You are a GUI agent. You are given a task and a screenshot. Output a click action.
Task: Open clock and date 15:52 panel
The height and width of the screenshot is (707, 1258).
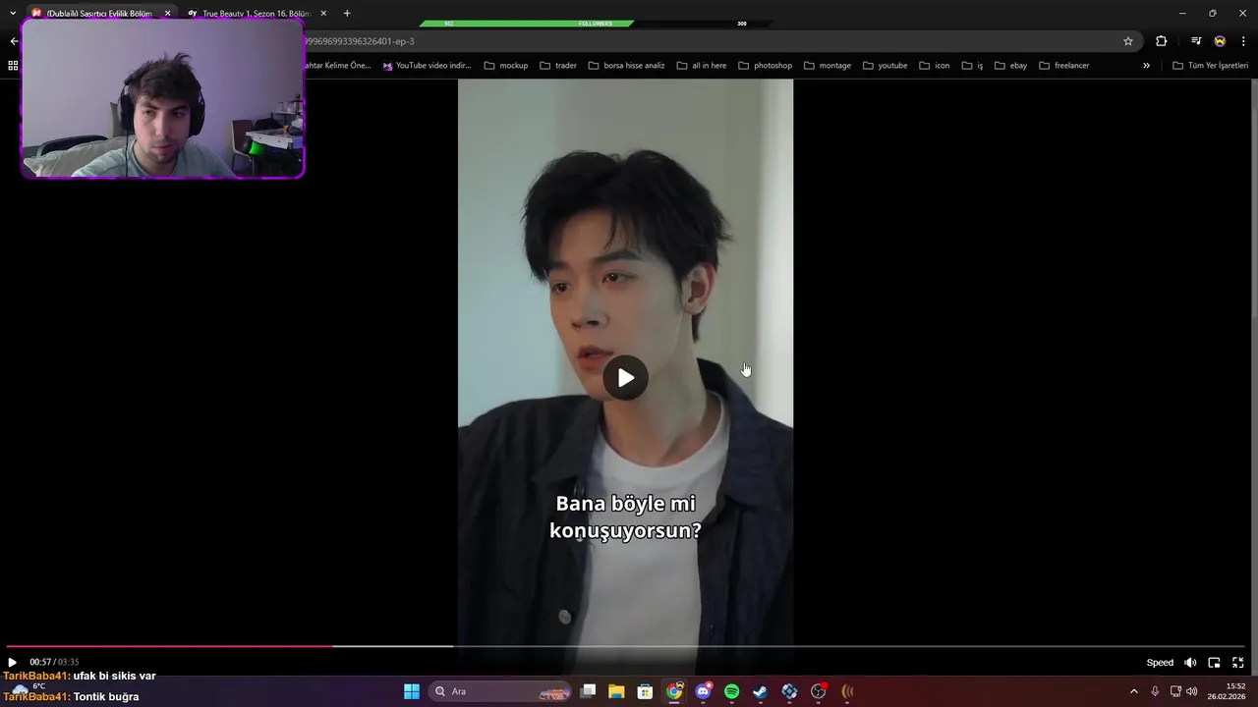click(1228, 691)
